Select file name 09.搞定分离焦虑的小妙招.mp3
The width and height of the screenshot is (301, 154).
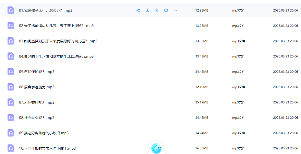pos(44,133)
